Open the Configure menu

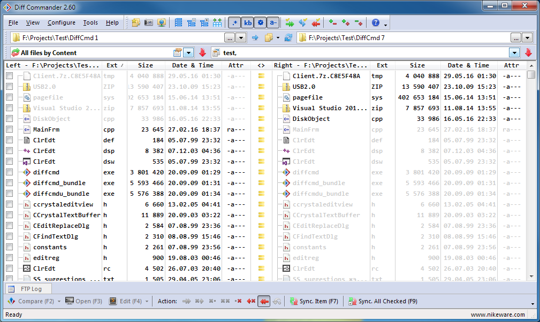click(x=61, y=23)
